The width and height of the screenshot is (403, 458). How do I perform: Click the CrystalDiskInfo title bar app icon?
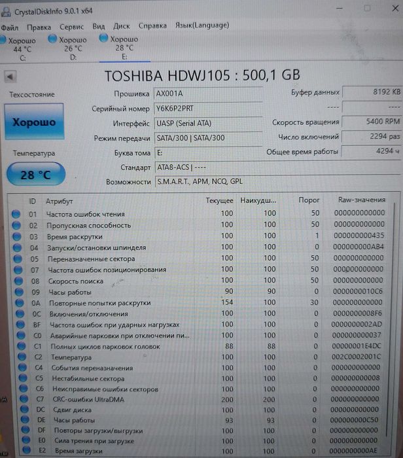coord(6,12)
